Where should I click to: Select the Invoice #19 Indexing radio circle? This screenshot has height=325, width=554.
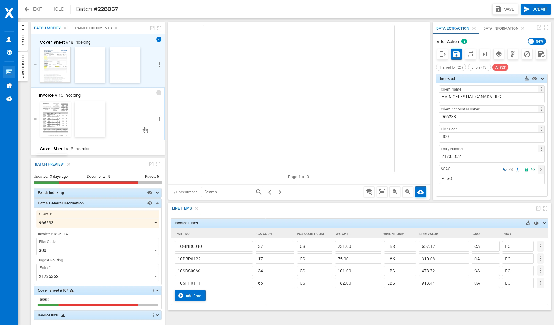(x=159, y=93)
